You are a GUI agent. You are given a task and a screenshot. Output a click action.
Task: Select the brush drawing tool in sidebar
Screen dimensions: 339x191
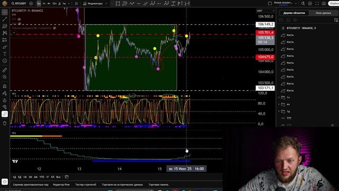5,47
